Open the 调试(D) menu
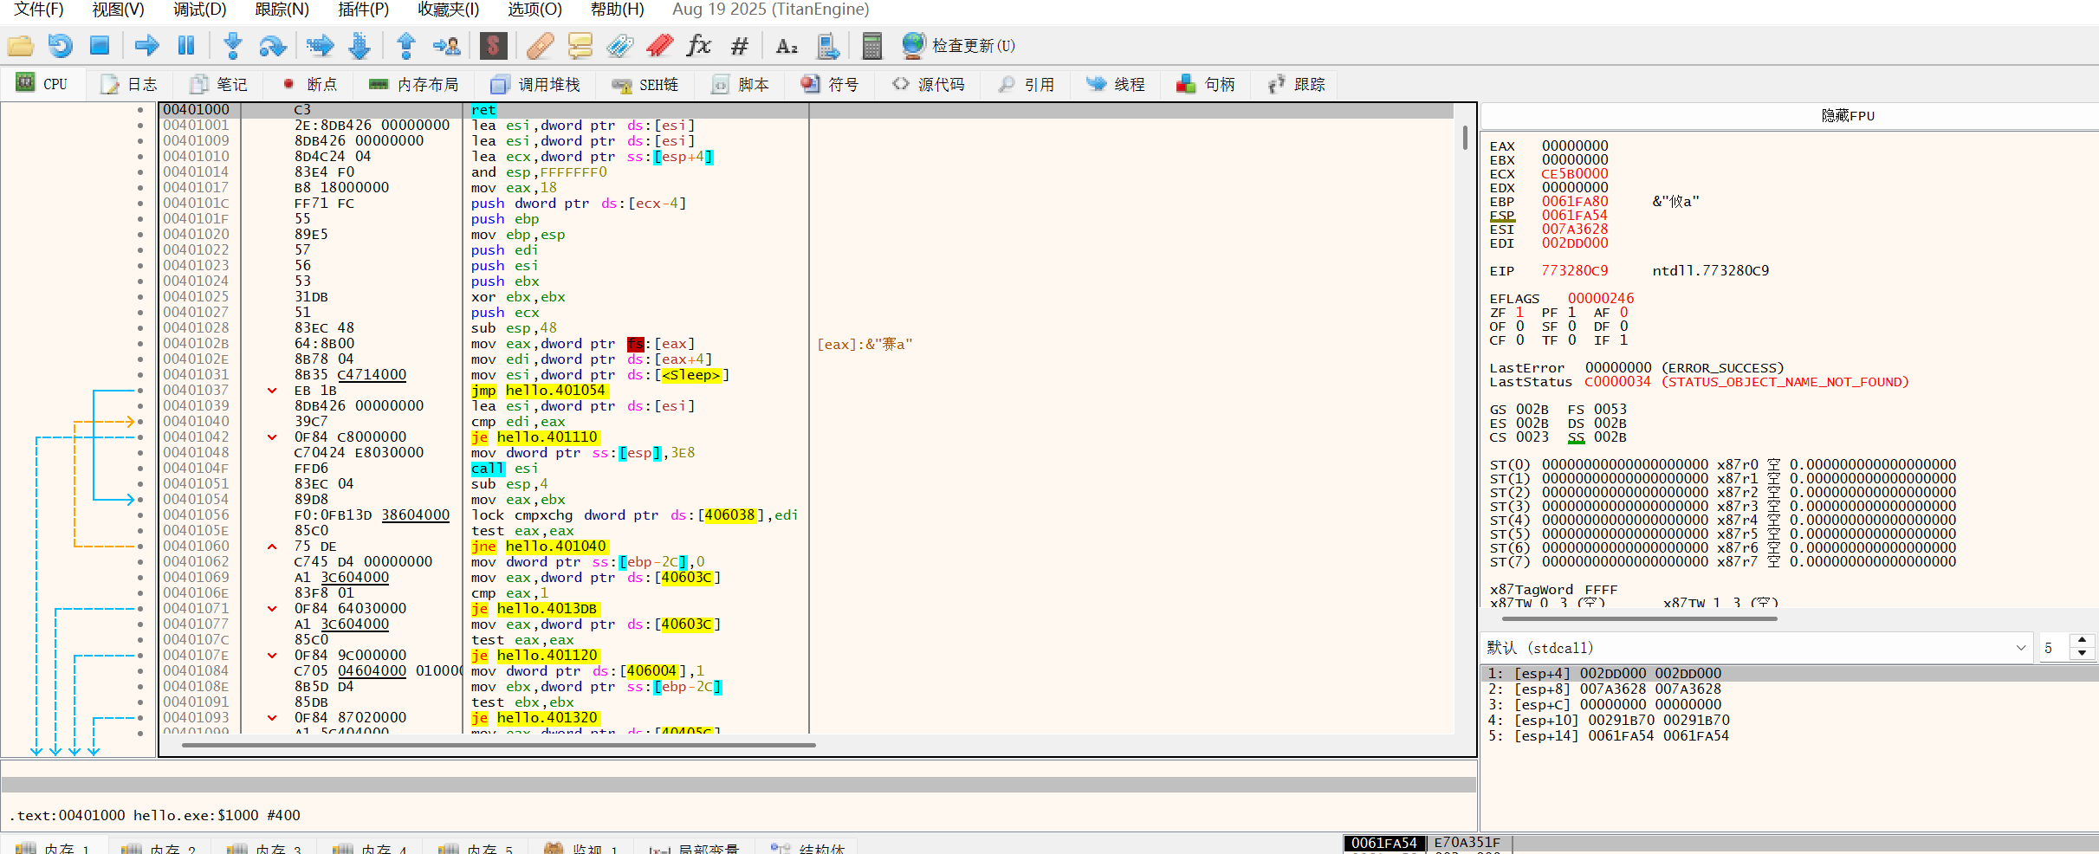Screen dimensions: 2099x854 [199, 10]
